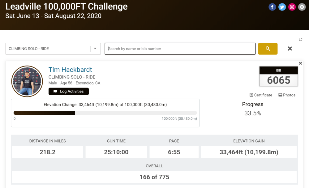Viewport: 309px width, 188px height.
Task: Expand the CLIMBING SOLO - RIDE dropdown arrow
Action: 95,49
